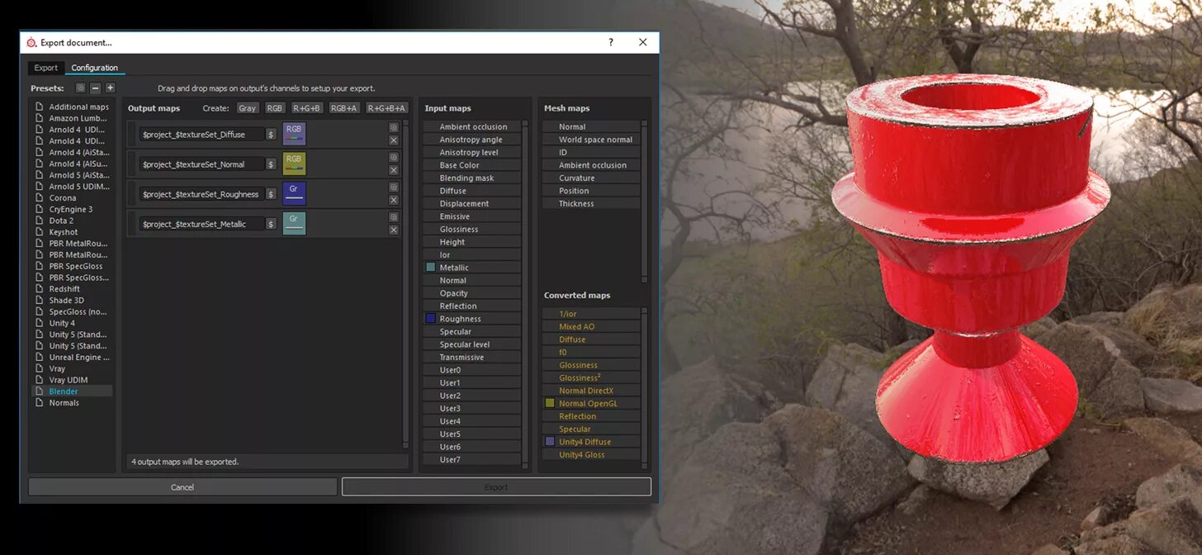Select the Blender preset
The height and width of the screenshot is (555, 1202).
tap(72, 391)
